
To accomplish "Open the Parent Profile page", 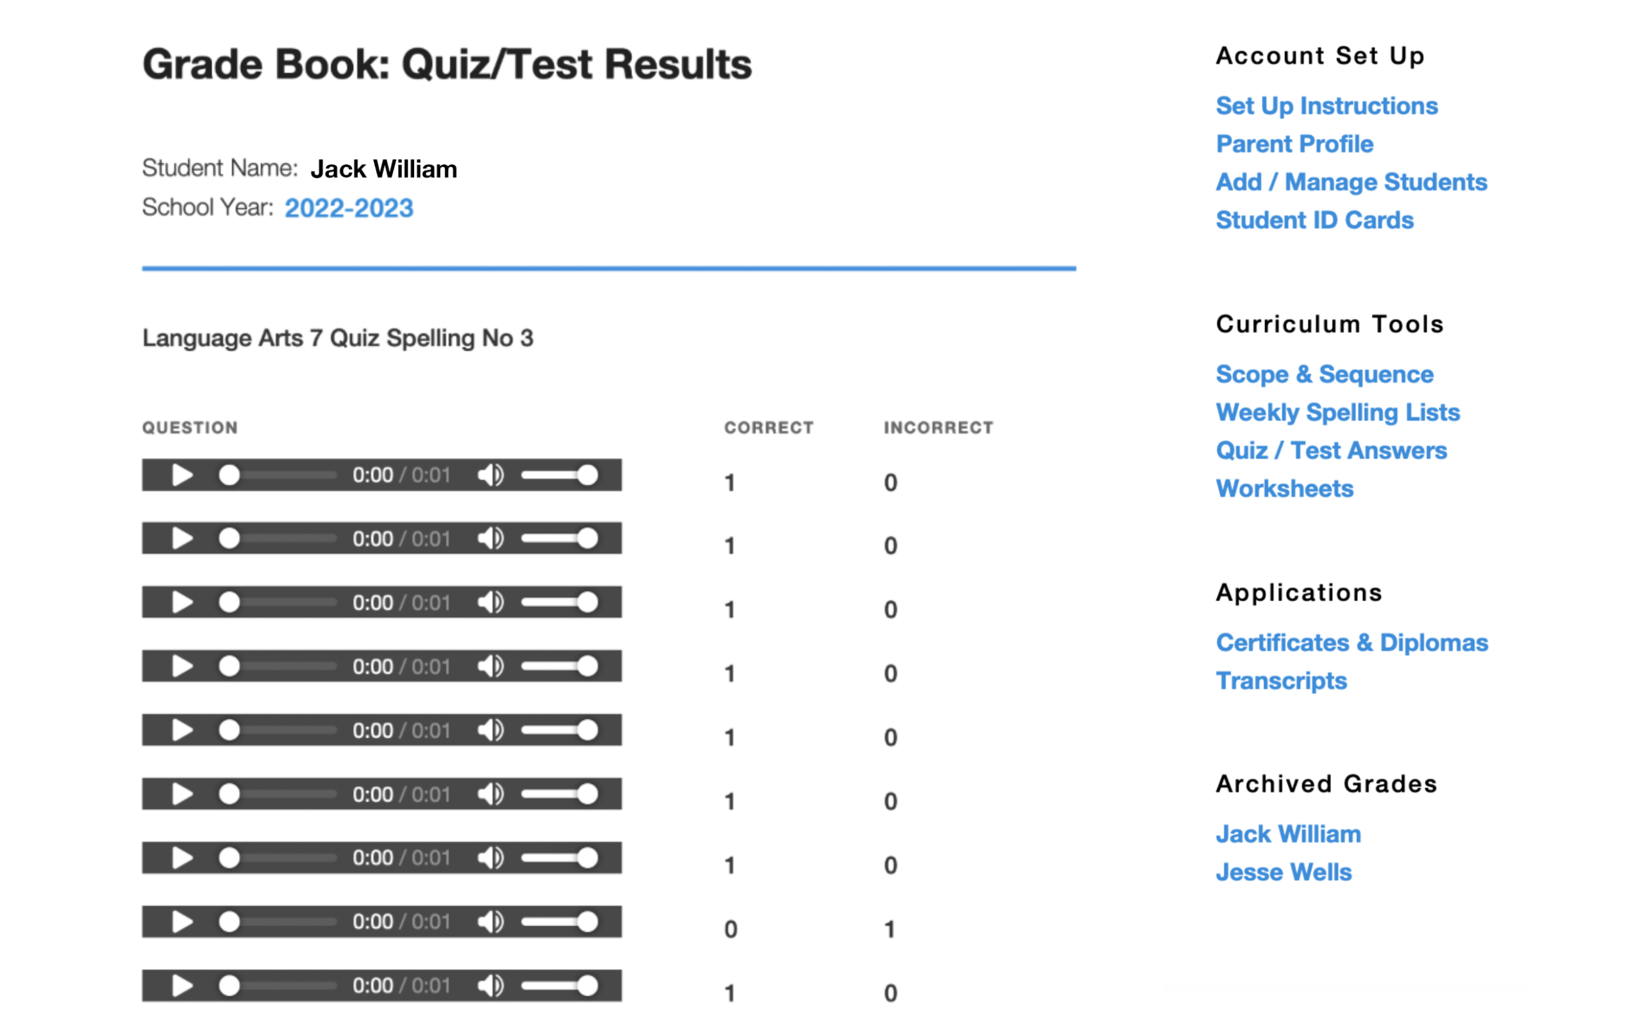I will click(1294, 143).
